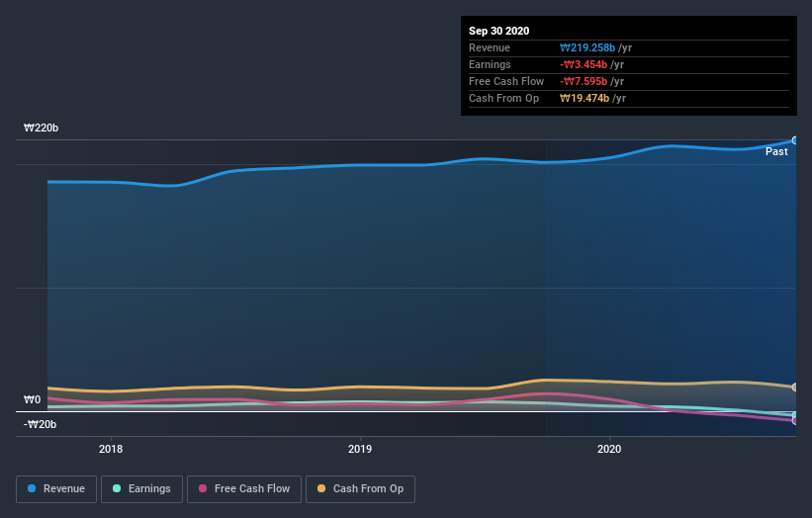The height and width of the screenshot is (518, 812).
Task: Click the Free Cash Flow label in tooltip
Action: click(x=506, y=81)
